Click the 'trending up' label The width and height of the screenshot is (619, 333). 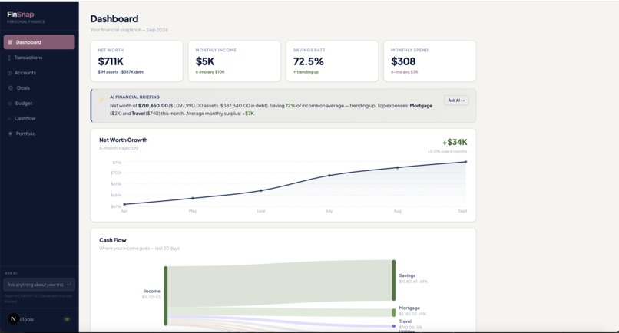pos(306,72)
